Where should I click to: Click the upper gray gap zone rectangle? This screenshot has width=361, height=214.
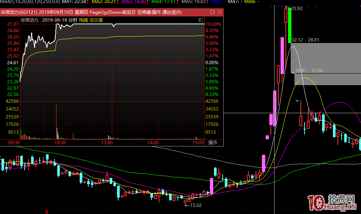coord(326,58)
